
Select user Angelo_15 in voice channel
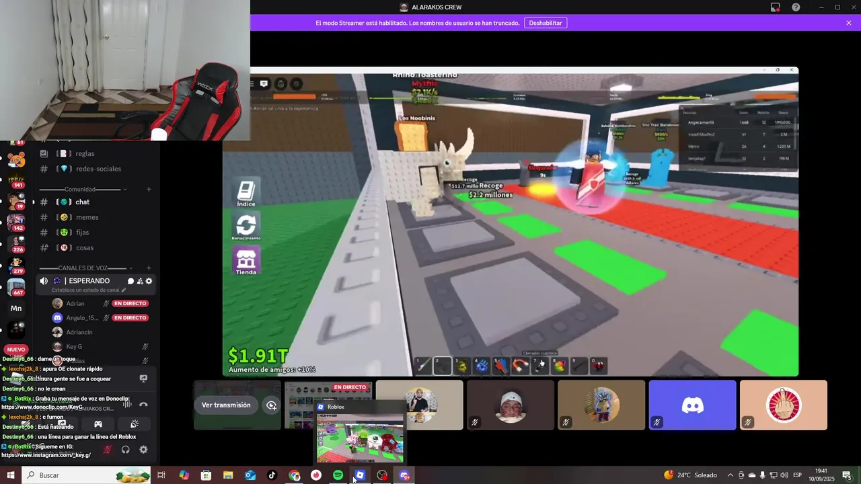82,318
